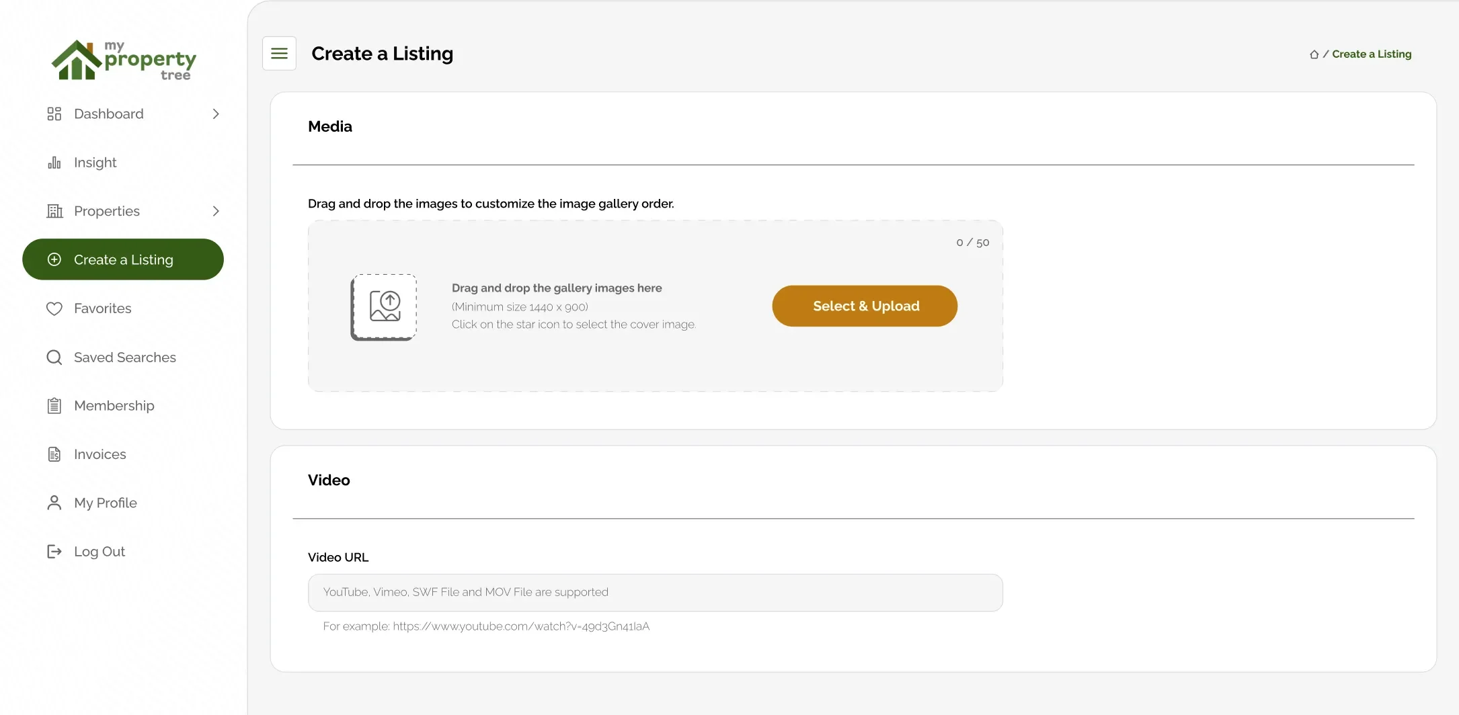Select Create a Listing in sidebar
The width and height of the screenshot is (1459, 715).
[x=123, y=259]
